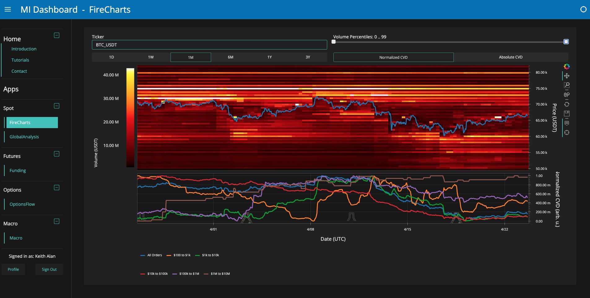Enable the Wheel Zoom tool

coord(567,94)
